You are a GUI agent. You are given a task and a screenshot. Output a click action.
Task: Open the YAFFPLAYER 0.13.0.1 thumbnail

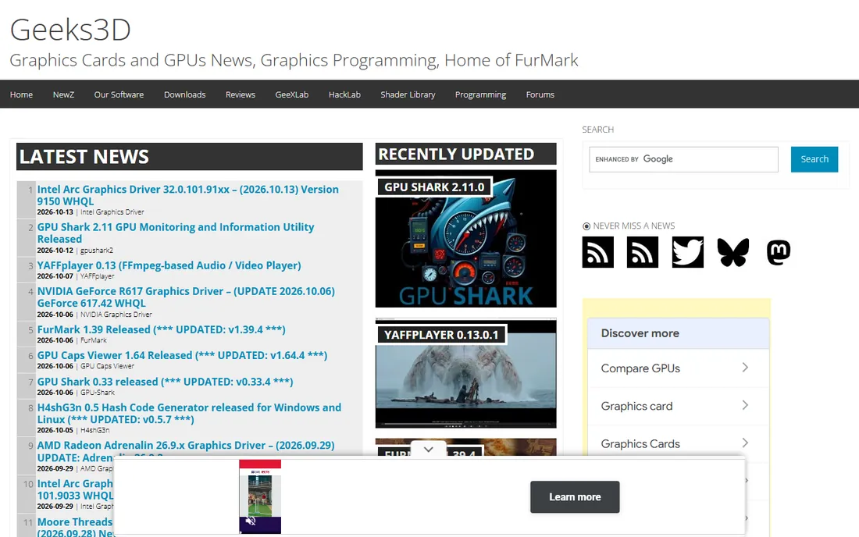pos(465,373)
